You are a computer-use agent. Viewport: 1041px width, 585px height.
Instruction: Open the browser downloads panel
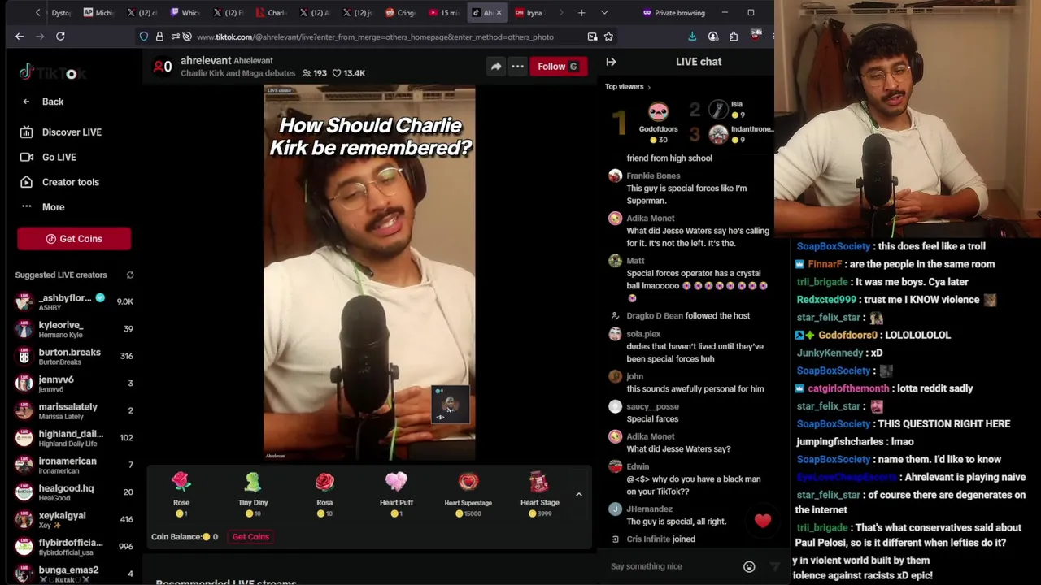(692, 37)
